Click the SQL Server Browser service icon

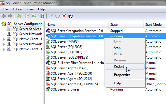pos(48,89)
